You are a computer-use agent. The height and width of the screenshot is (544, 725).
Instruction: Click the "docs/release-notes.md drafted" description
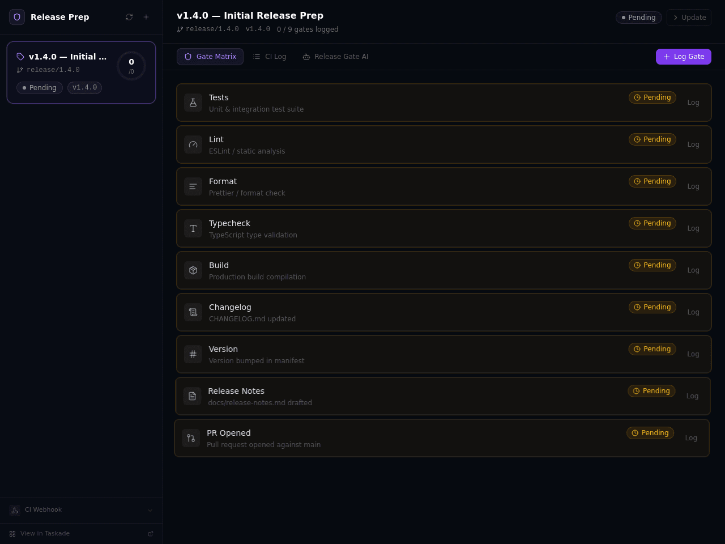(260, 403)
